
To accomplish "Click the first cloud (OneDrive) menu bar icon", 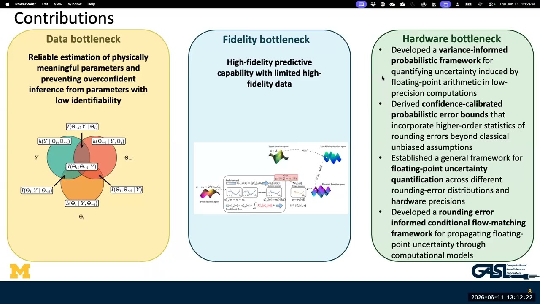I will click(392, 4).
